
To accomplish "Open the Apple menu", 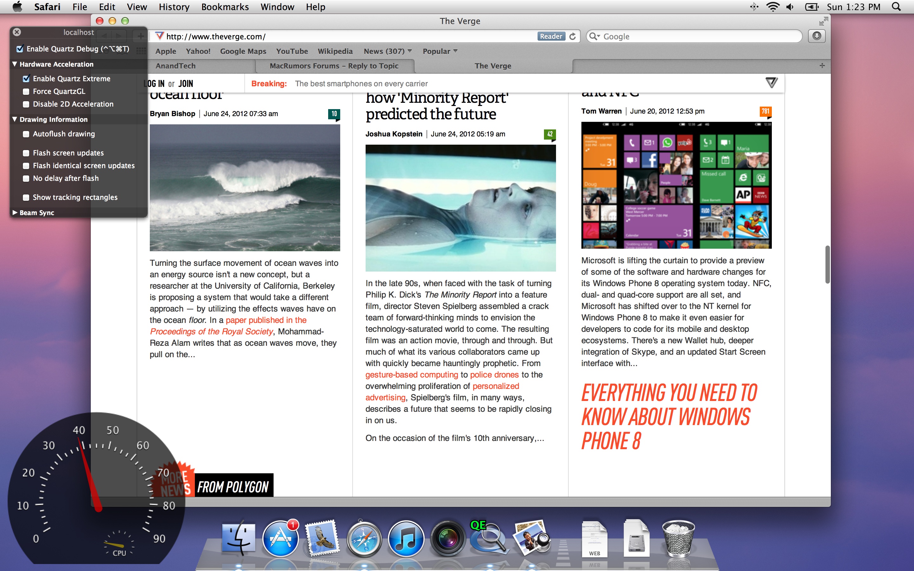I will (x=17, y=7).
